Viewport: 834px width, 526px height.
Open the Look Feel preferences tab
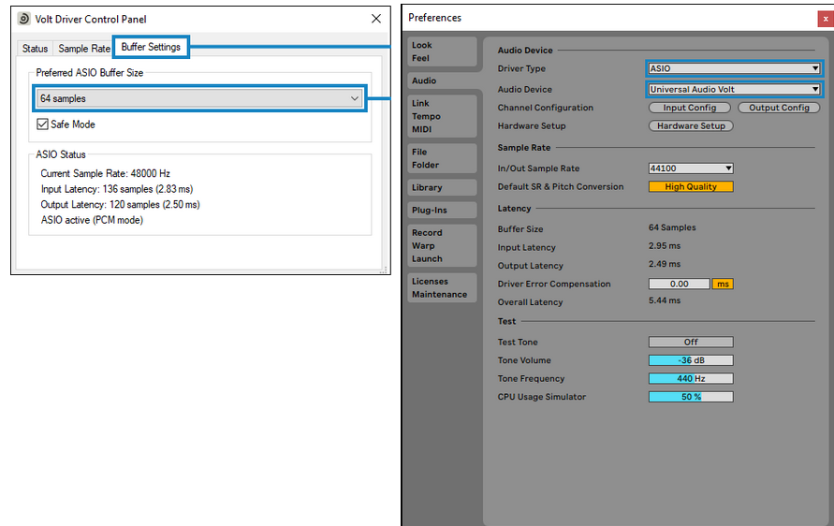442,51
